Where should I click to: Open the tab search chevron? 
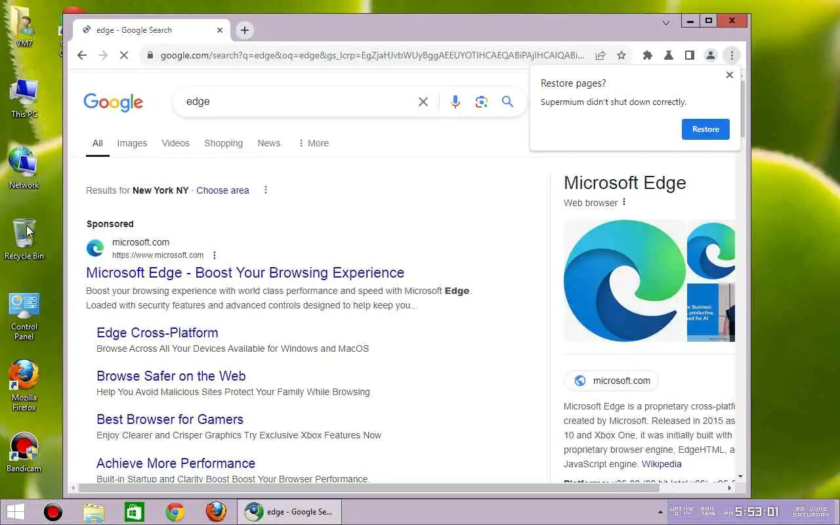pyautogui.click(x=666, y=22)
